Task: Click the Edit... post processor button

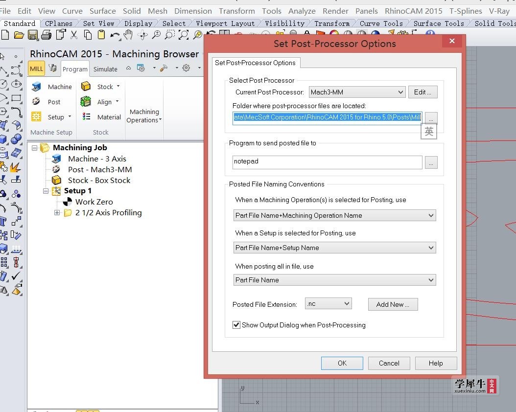Action: (x=423, y=92)
